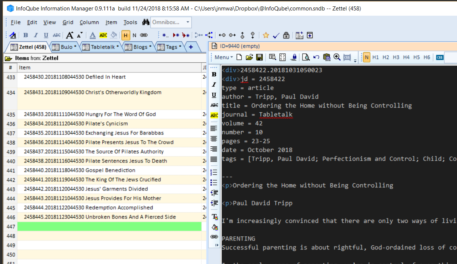457x264 pixels.
Task: Toggle strikethrough in the main toolbar
Action: [56, 35]
